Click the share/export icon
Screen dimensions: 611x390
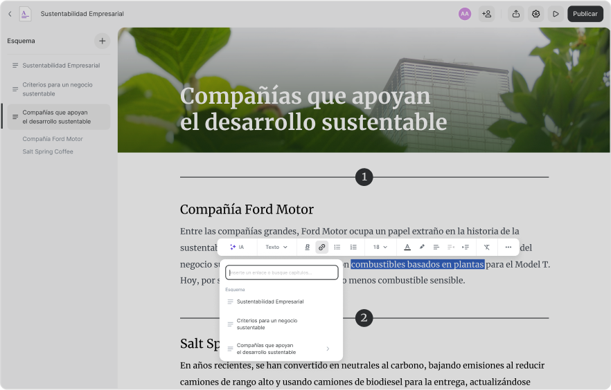tap(516, 14)
